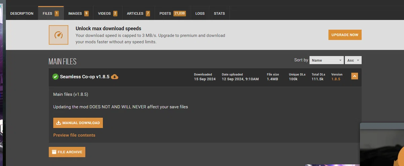Open the Stats tab

pos(219,13)
